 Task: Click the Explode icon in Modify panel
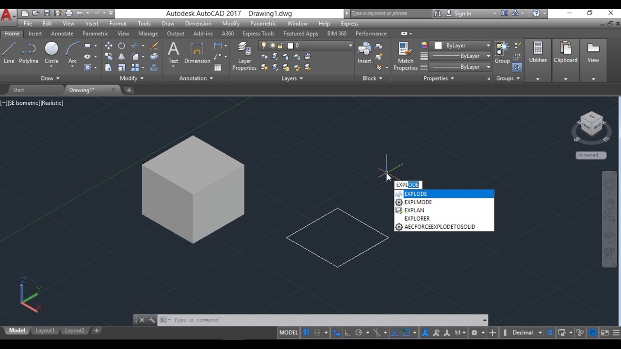(154, 57)
